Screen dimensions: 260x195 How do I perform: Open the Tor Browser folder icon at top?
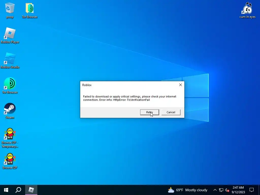[x=30, y=10]
